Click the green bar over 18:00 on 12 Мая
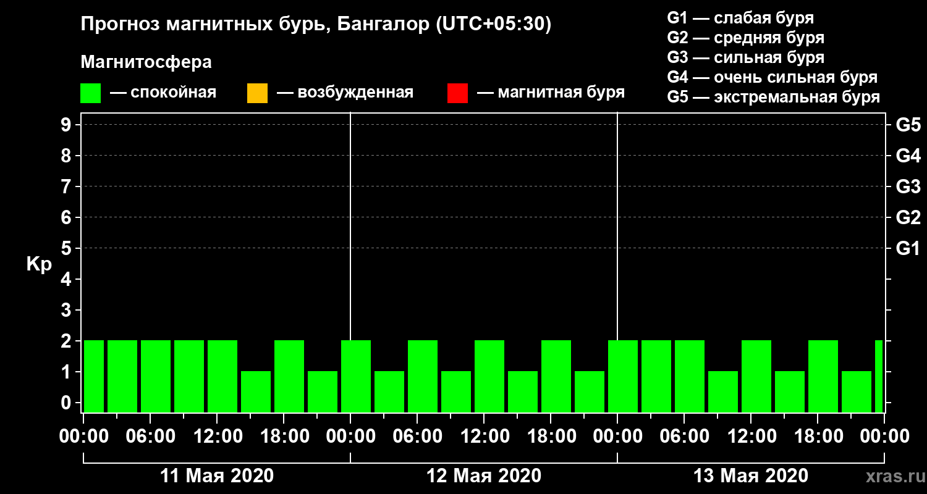 [556, 376]
